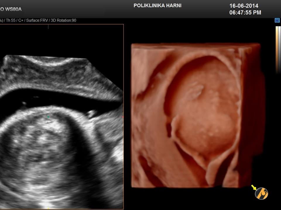Viewport: 281px width, 210px height.
Task: Click the Th 55 threshold parameter
Action: (x=11, y=20)
